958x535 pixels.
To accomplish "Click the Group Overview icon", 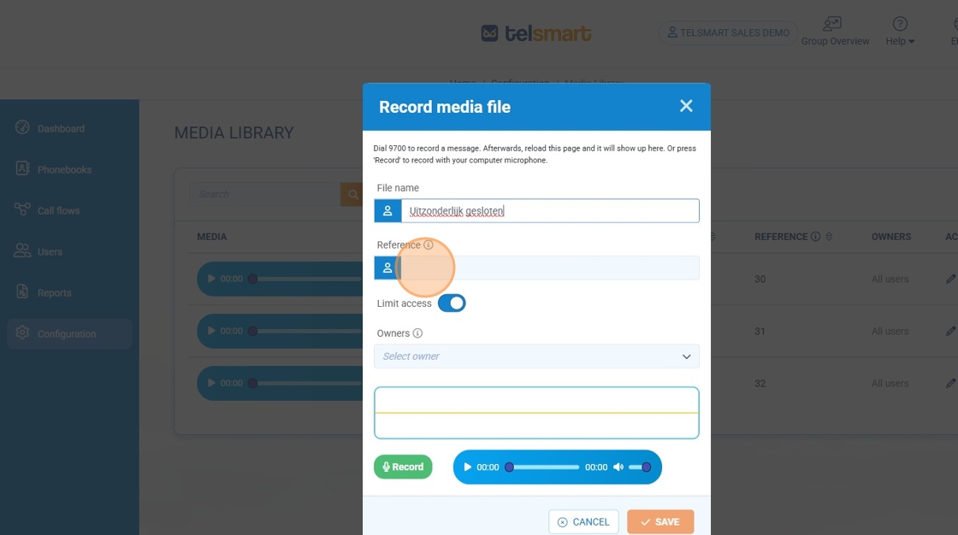I will 831,24.
